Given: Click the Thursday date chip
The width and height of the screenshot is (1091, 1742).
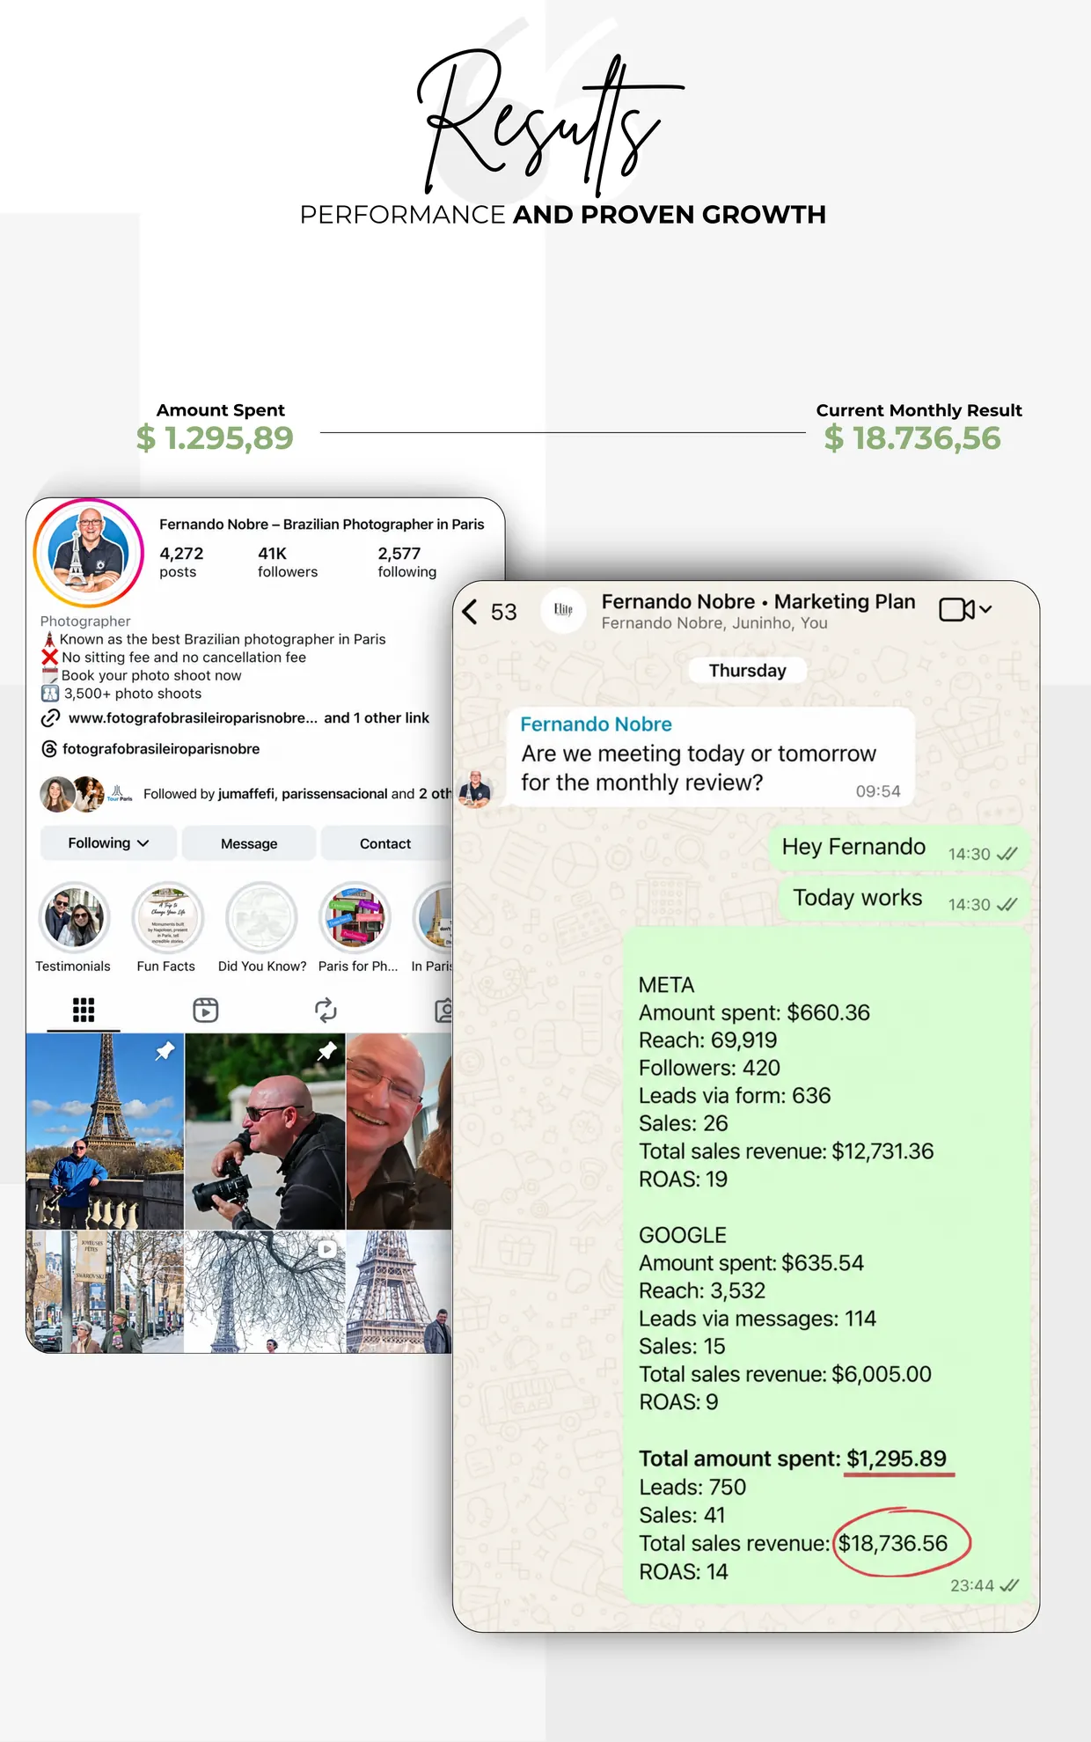Looking at the screenshot, I should (747, 671).
